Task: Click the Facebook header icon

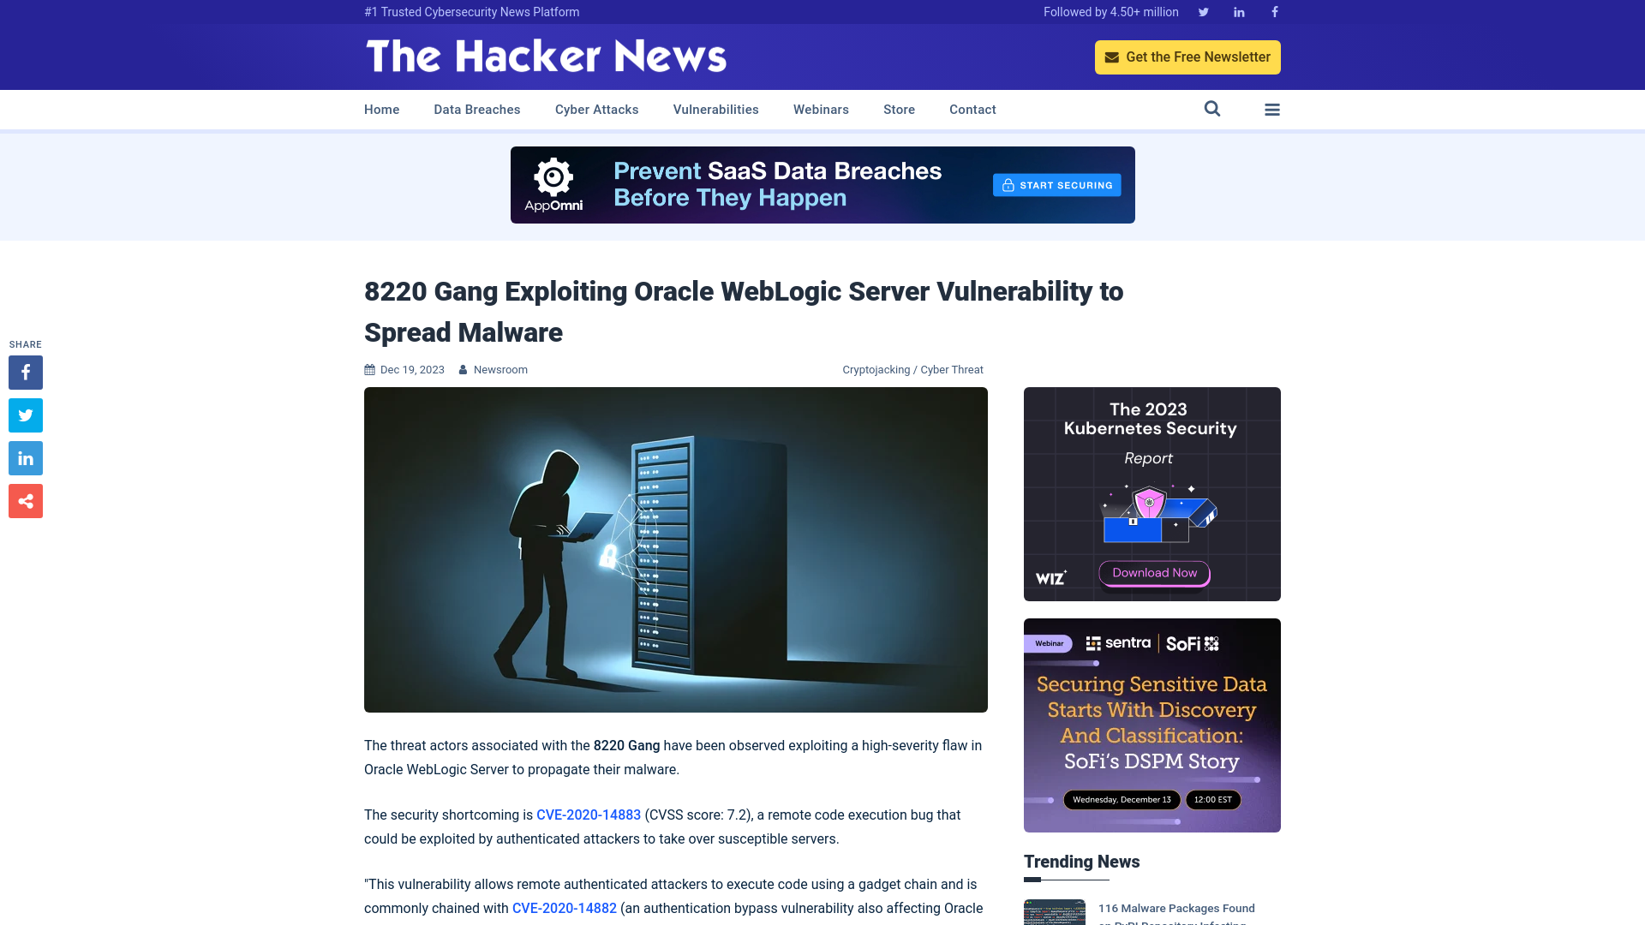Action: (x=1274, y=11)
